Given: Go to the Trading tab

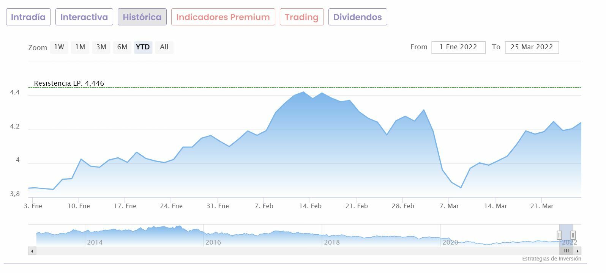Looking at the screenshot, I should [301, 17].
